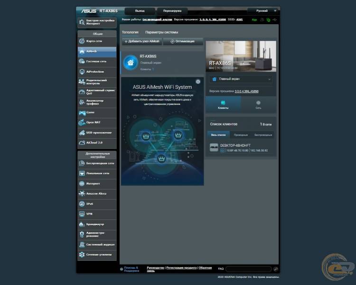Open the USB application icon
The height and width of the screenshot is (285, 356).
point(82,133)
